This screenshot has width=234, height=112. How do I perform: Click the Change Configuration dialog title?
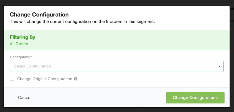[39, 15]
